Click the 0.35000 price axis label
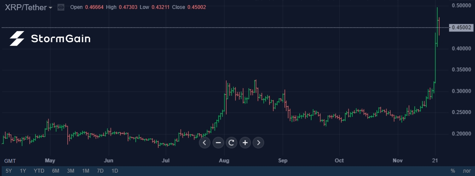 click(461, 70)
